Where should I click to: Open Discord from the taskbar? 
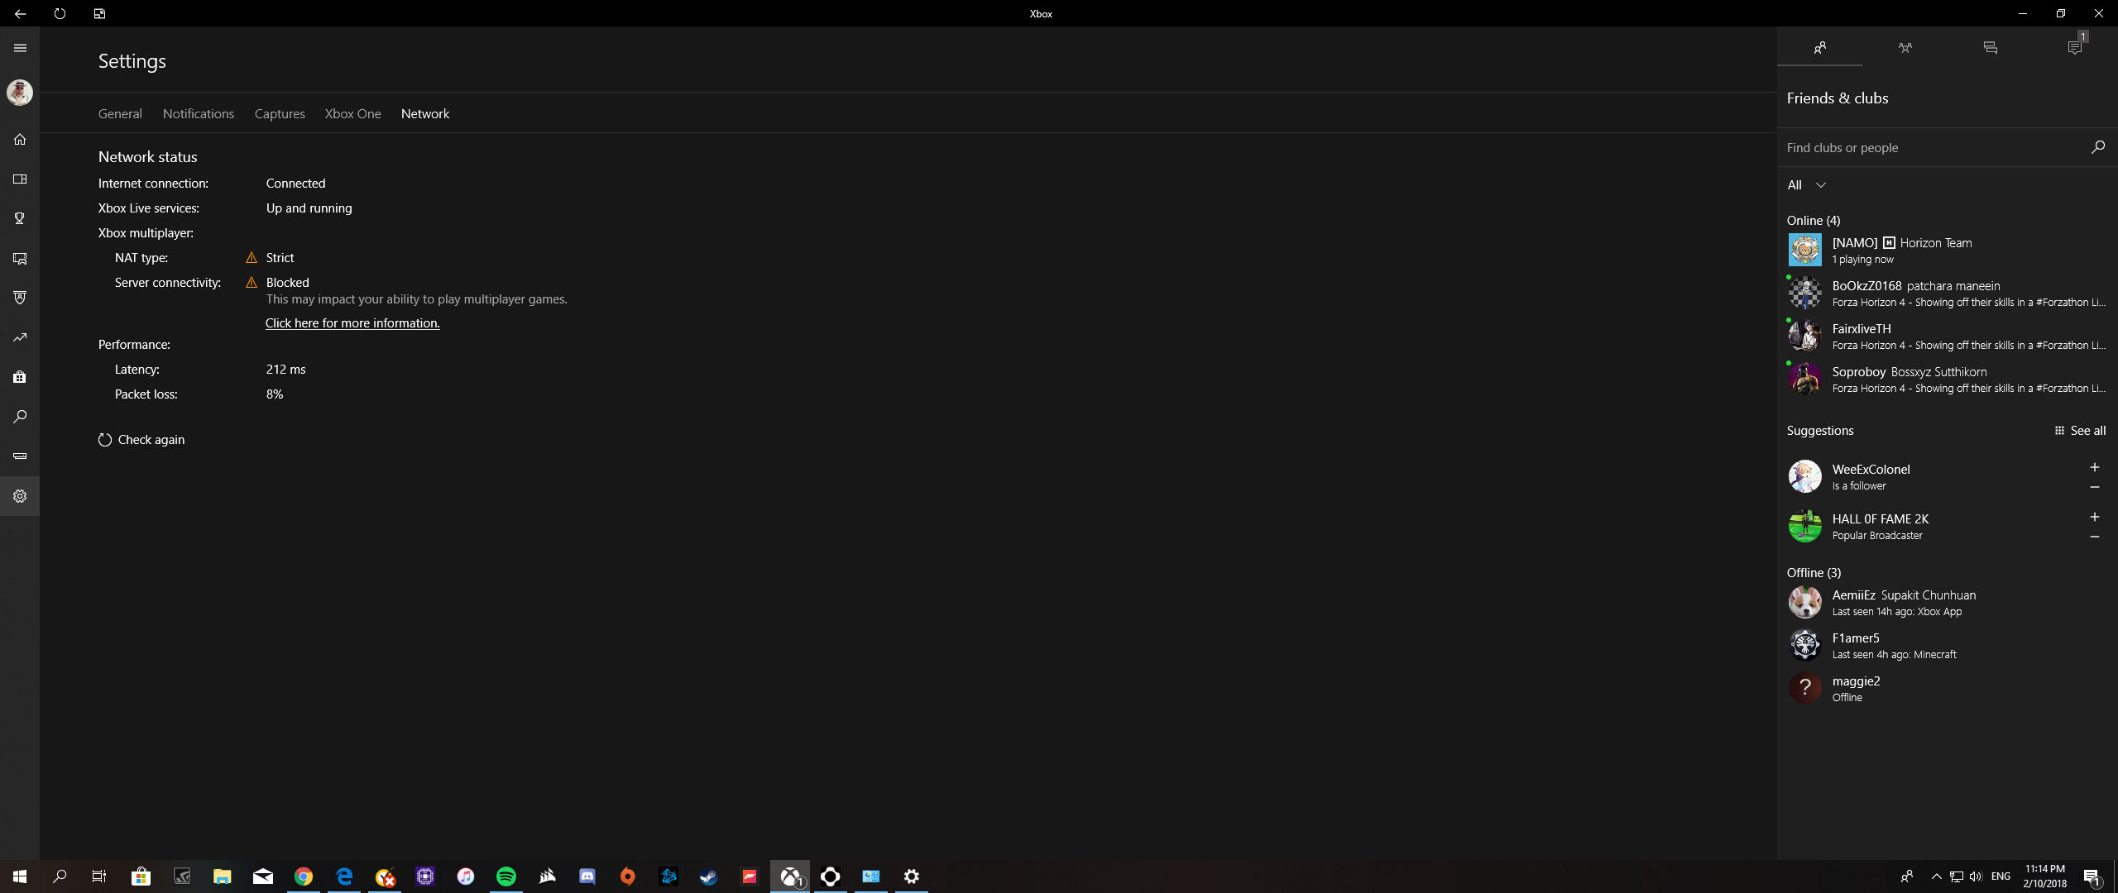[587, 876]
